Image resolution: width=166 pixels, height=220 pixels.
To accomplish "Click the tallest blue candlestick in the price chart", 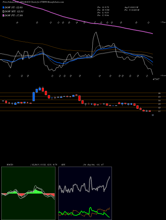I will click(x=34, y=96).
